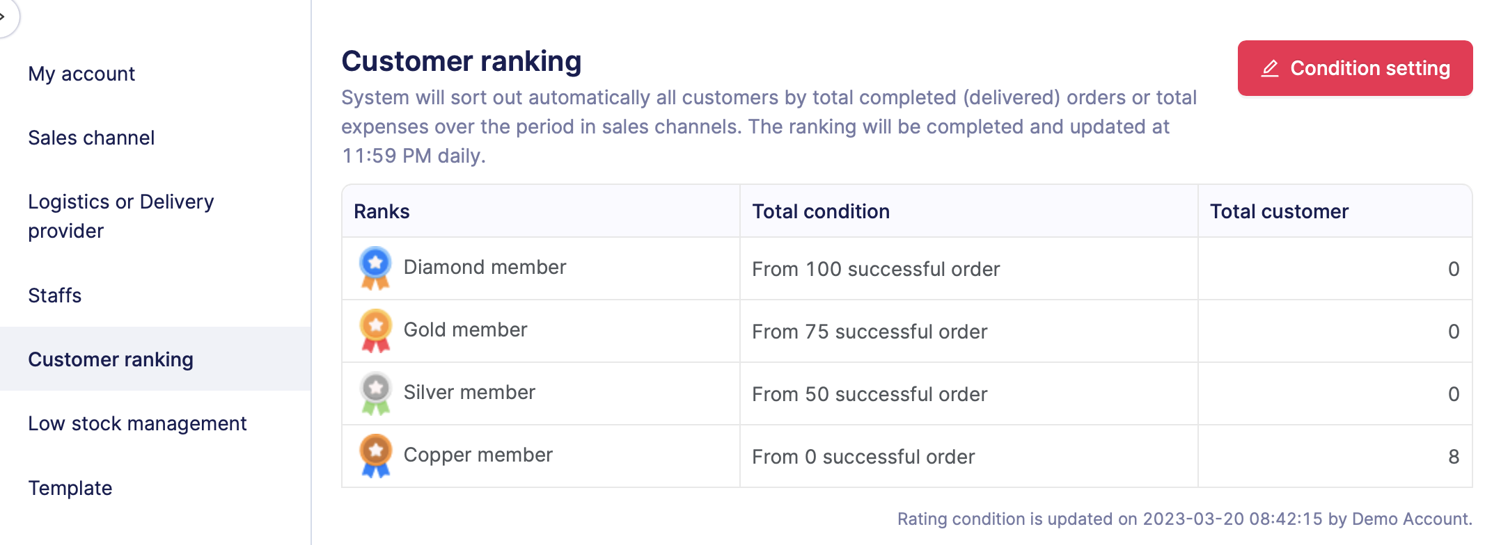Click the Copper member customer count 8
This screenshot has width=1501, height=545.
[1453, 457]
